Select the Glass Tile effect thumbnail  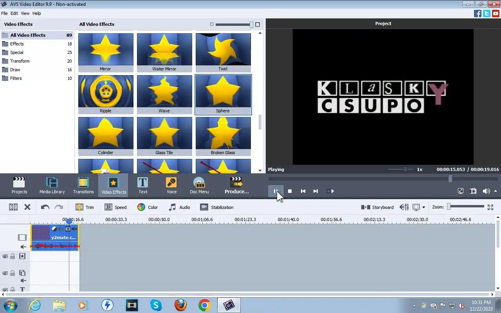(164, 136)
